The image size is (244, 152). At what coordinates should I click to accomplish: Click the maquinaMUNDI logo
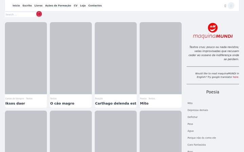(x=213, y=31)
